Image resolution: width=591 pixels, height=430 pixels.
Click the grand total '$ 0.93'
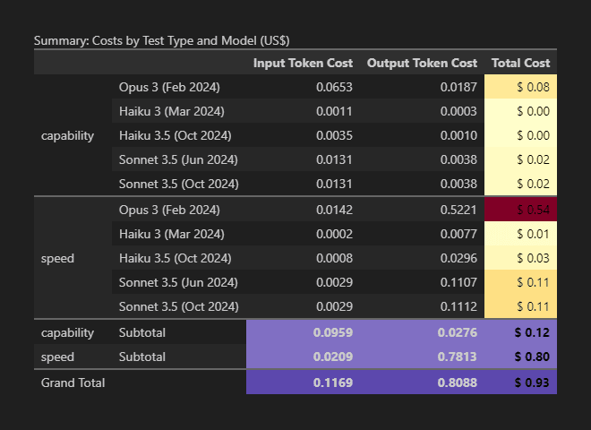(x=532, y=383)
